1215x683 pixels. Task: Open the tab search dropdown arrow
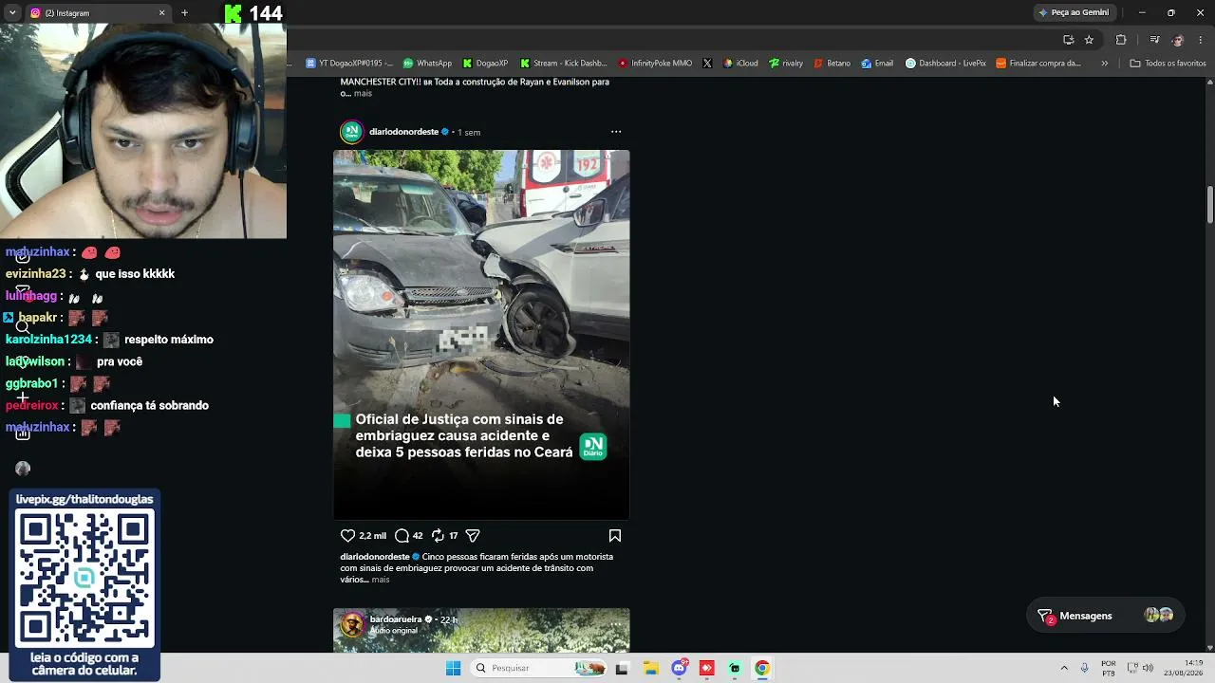pyautogui.click(x=11, y=13)
